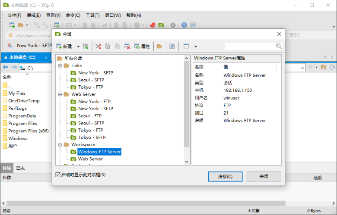Click the folder icon in dialog toolbar
337x215 pixels.
tap(159, 46)
